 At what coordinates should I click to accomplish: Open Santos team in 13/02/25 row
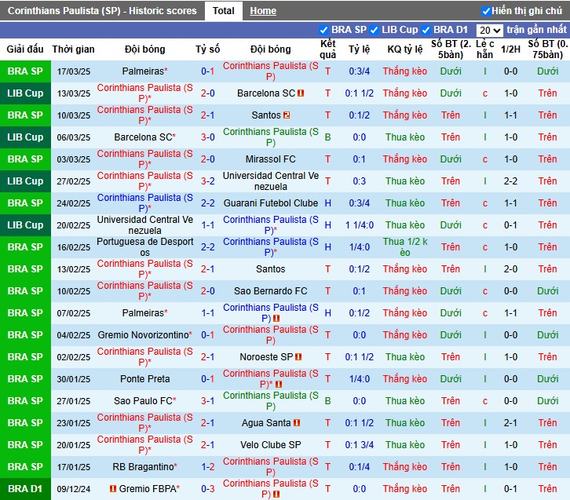[270, 269]
